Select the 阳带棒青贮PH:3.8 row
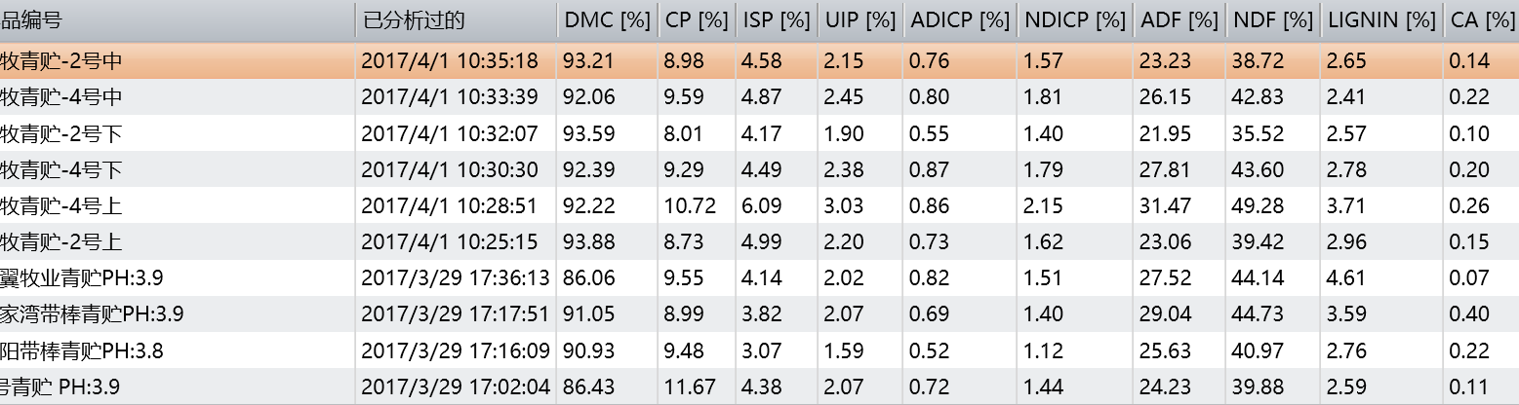Image resolution: width=1519 pixels, height=405 pixels. 759,350
